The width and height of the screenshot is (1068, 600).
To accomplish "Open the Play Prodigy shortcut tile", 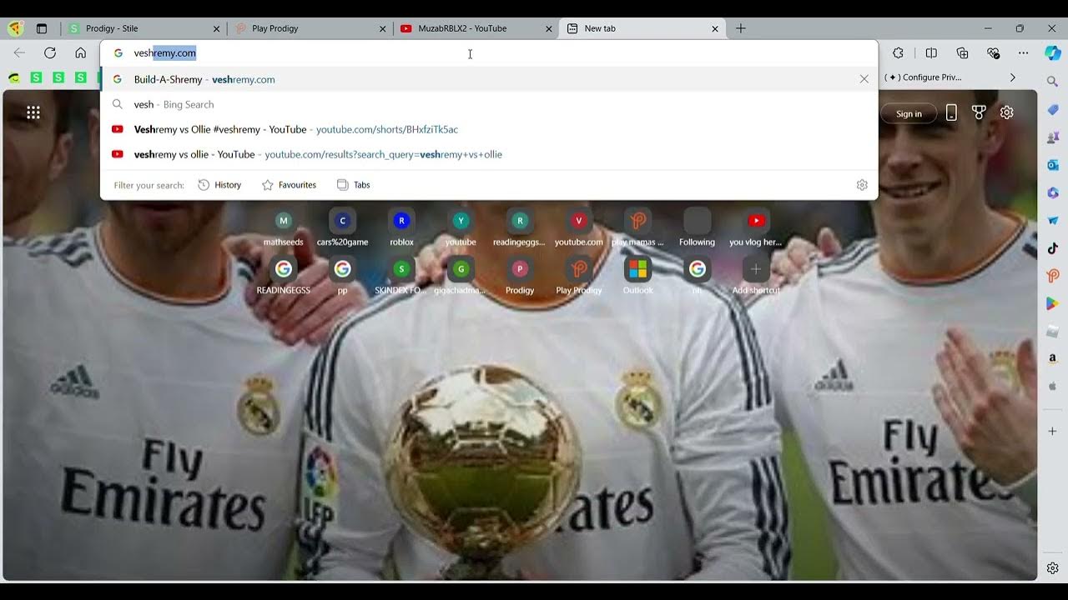I will (578, 276).
